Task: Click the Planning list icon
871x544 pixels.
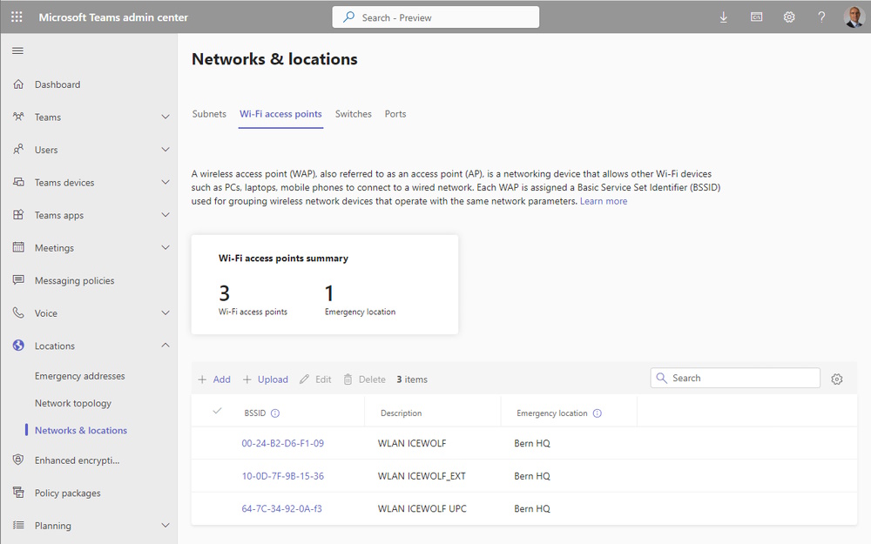Action: (x=18, y=525)
